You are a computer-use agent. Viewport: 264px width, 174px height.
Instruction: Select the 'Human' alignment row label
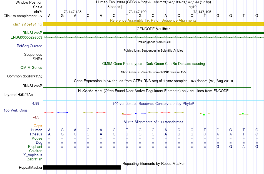pyautogui.click(x=36, y=130)
